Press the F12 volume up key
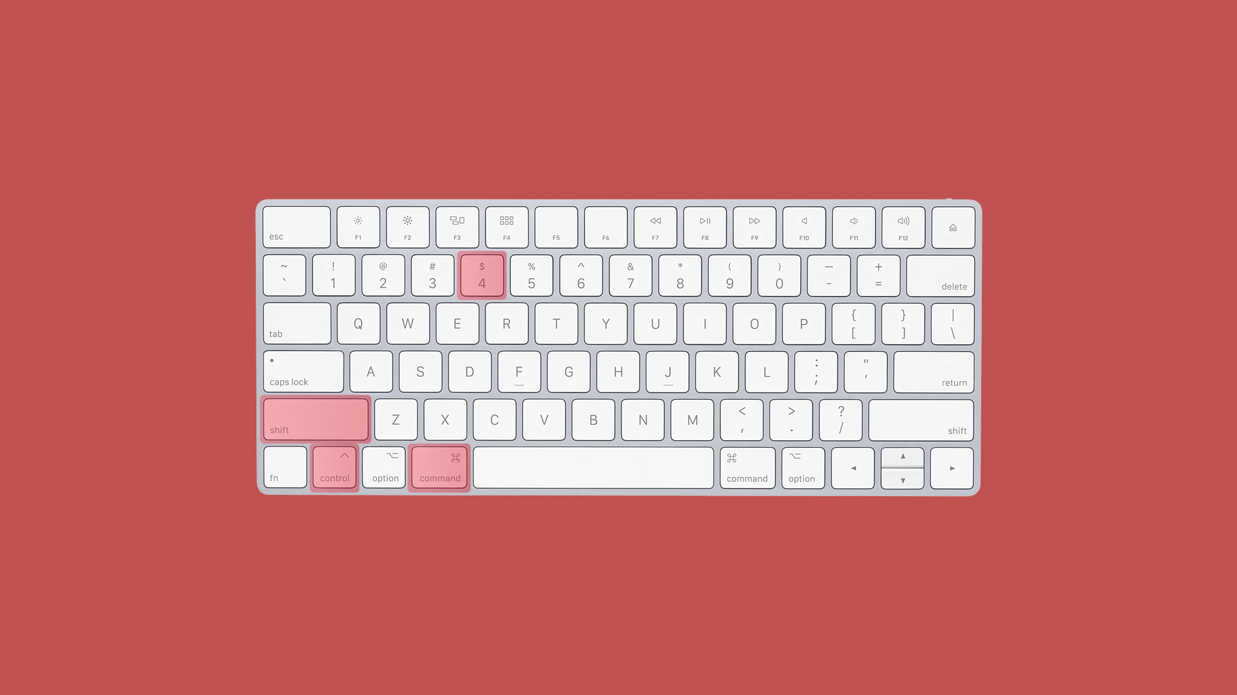1237x695 pixels. [x=903, y=227]
